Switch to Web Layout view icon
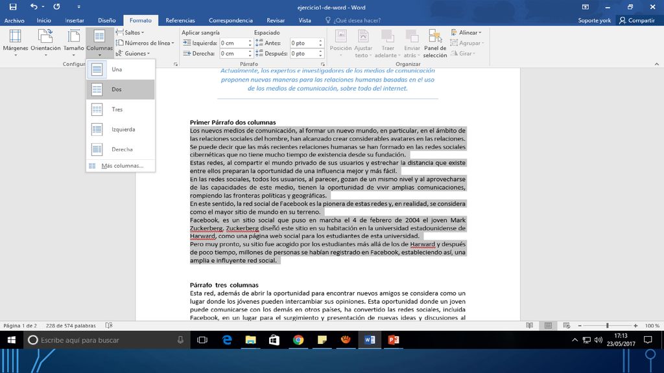 click(567, 326)
